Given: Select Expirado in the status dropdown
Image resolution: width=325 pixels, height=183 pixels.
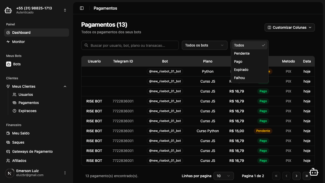Looking at the screenshot, I should [x=250, y=70].
